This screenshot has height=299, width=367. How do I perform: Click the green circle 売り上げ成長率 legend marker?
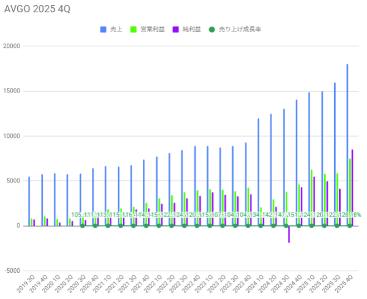tap(212, 30)
